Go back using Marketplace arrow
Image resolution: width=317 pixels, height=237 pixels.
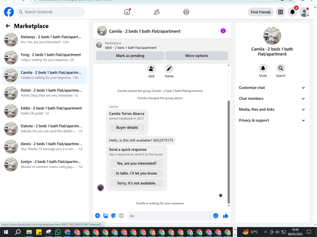click(x=8, y=26)
